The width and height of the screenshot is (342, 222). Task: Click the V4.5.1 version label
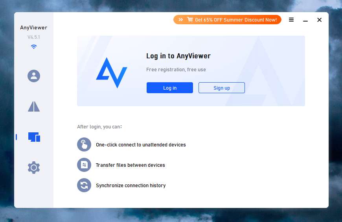(34, 37)
